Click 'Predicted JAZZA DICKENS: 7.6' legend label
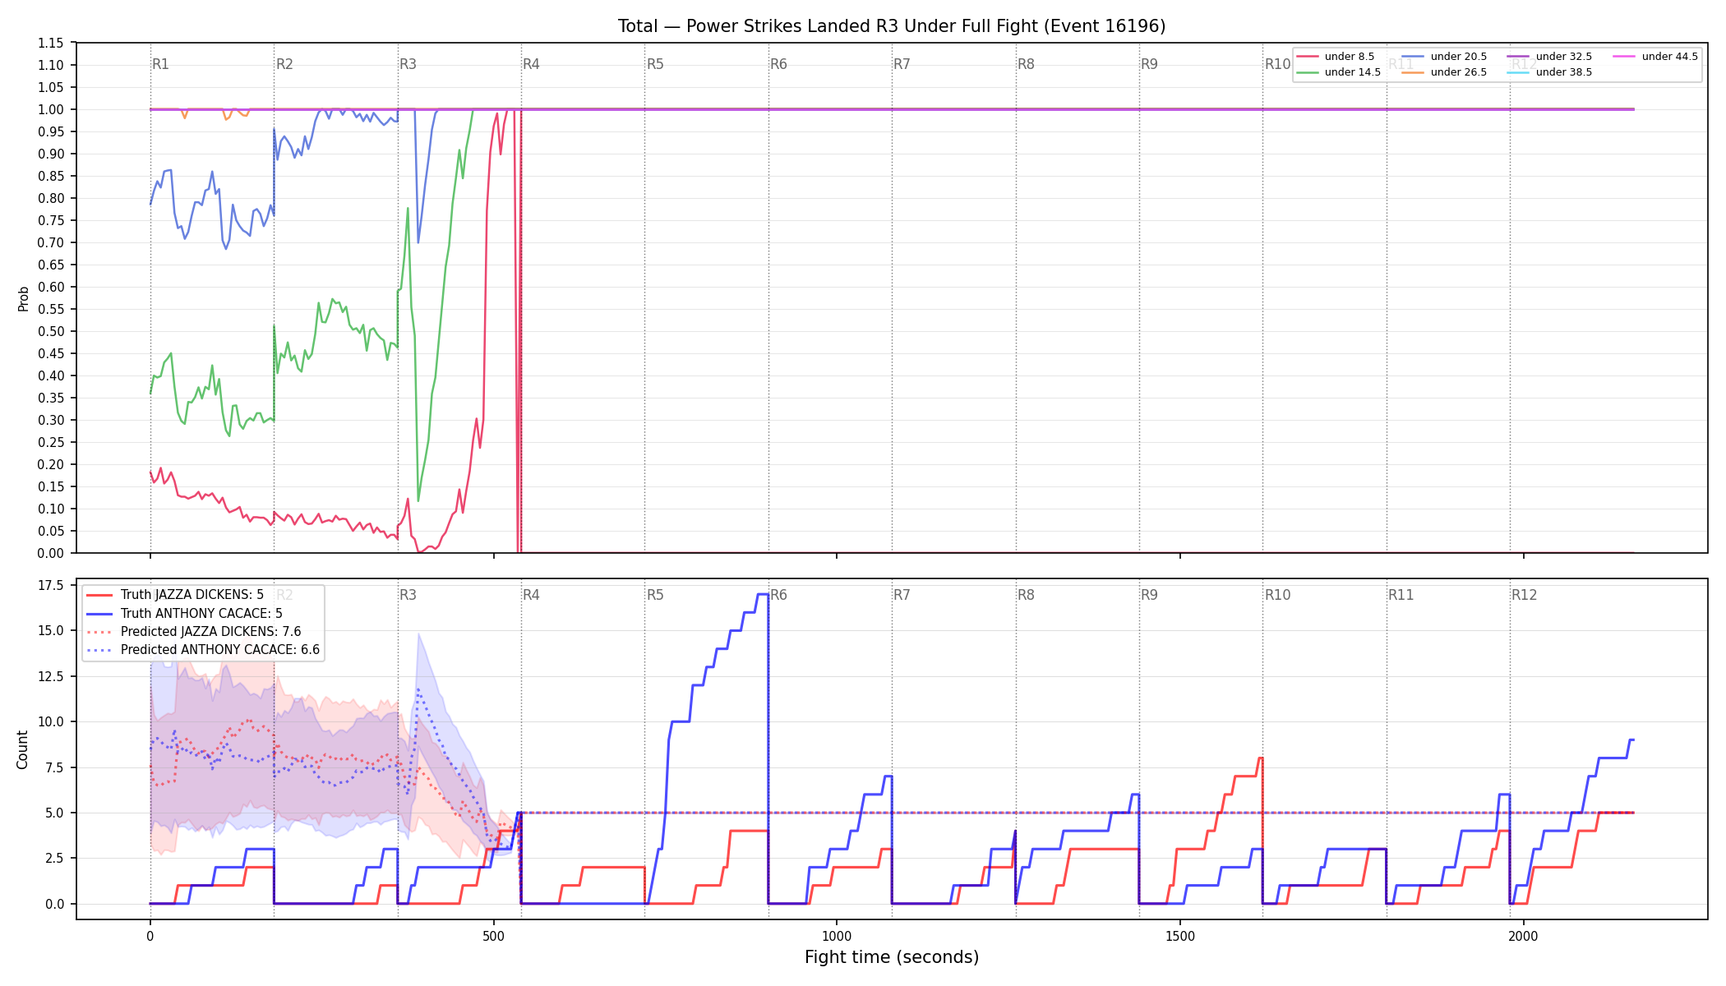The width and height of the screenshot is (1726, 986). click(210, 632)
